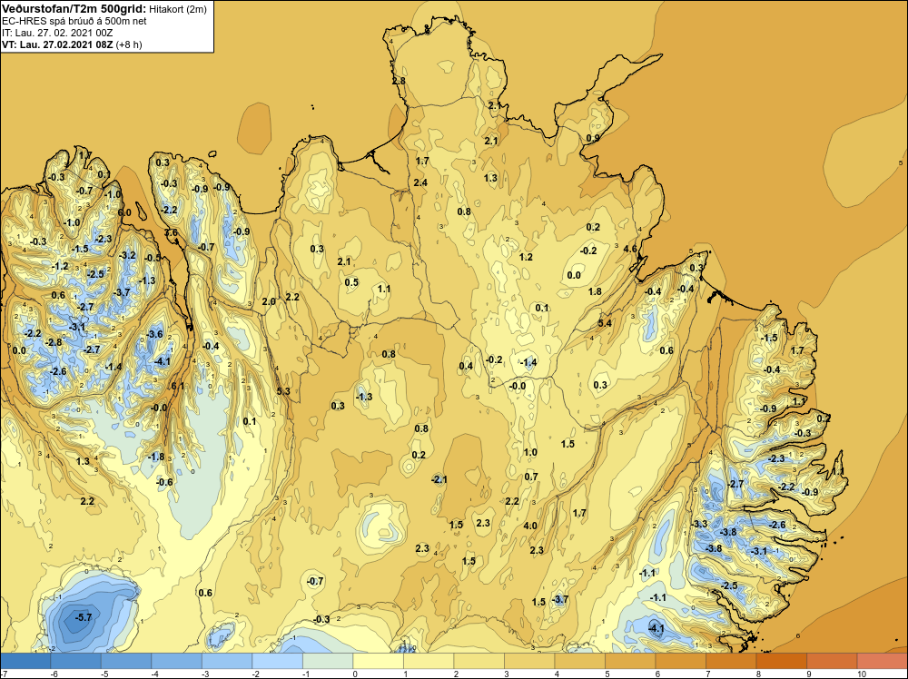This screenshot has width=908, height=679.
Task: Click the temperature value '-1.8'
Action: click(156, 457)
